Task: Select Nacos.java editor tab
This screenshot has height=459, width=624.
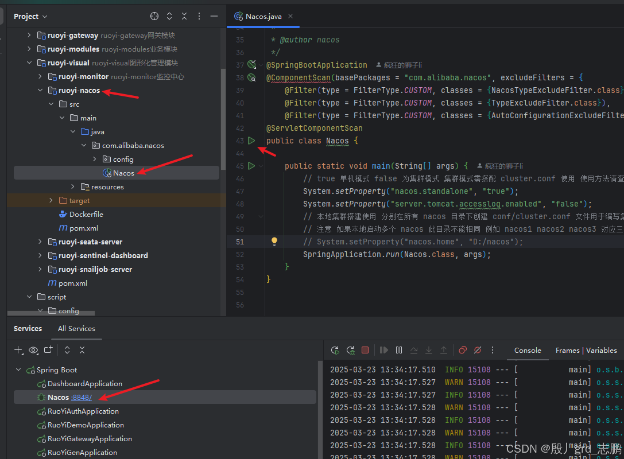Action: pyautogui.click(x=263, y=16)
